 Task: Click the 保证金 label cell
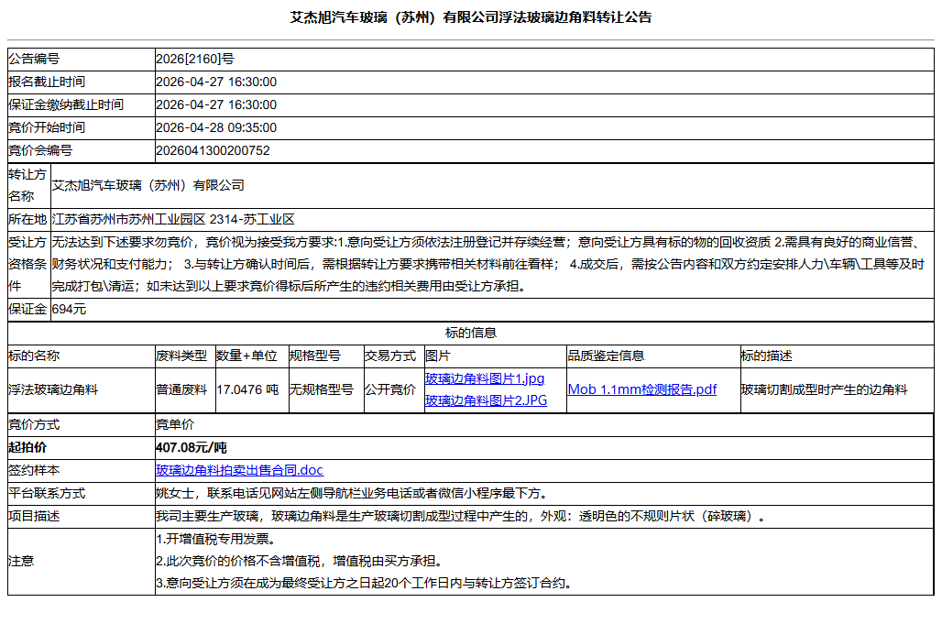(27, 310)
